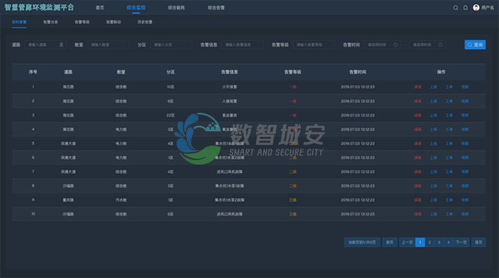Image resolution: width=499 pixels, height=278 pixels.
Task: Click the 舱室 input field
Action: [110, 45]
